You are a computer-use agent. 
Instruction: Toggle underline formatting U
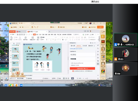pos(51,40)
